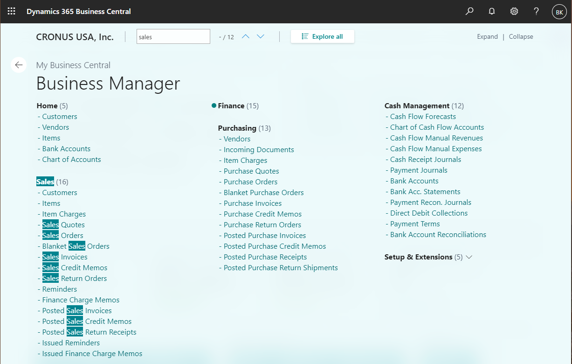This screenshot has height=364, width=572.
Task: Open Payment Terms link
Action: click(x=415, y=224)
